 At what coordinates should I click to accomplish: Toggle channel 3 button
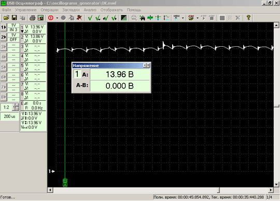click(4, 47)
